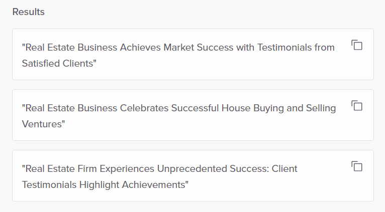Click the word "Successful" in second headline
The width and height of the screenshot is (385, 212).
[x=195, y=108]
